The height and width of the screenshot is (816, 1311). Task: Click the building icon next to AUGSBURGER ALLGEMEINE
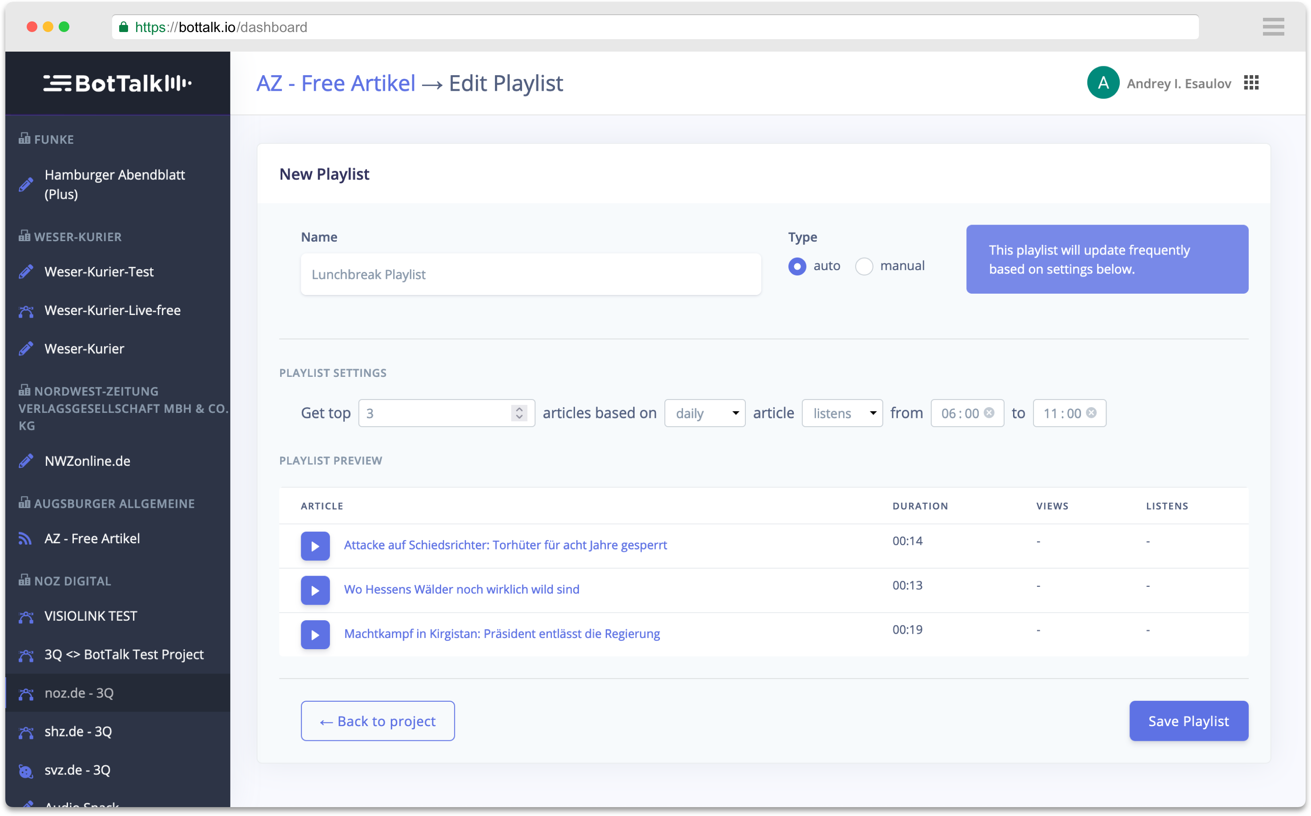[24, 502]
